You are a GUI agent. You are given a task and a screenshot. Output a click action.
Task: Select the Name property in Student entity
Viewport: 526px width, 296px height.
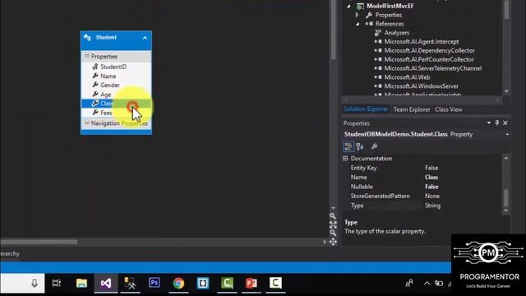(x=108, y=76)
